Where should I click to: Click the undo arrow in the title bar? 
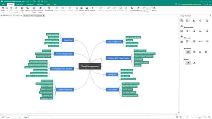27,1
